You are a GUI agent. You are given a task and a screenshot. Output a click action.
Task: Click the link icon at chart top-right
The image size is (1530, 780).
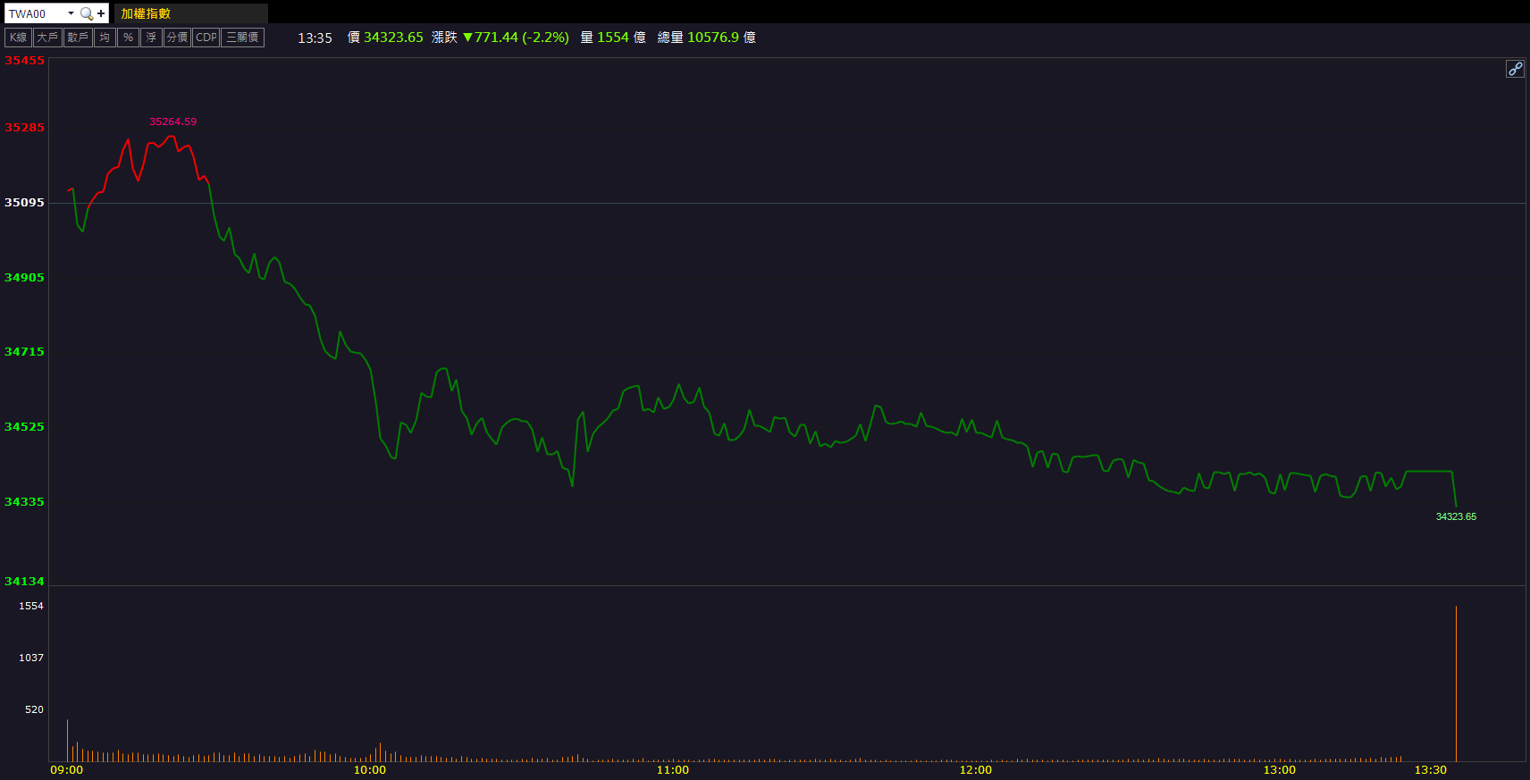click(x=1515, y=69)
